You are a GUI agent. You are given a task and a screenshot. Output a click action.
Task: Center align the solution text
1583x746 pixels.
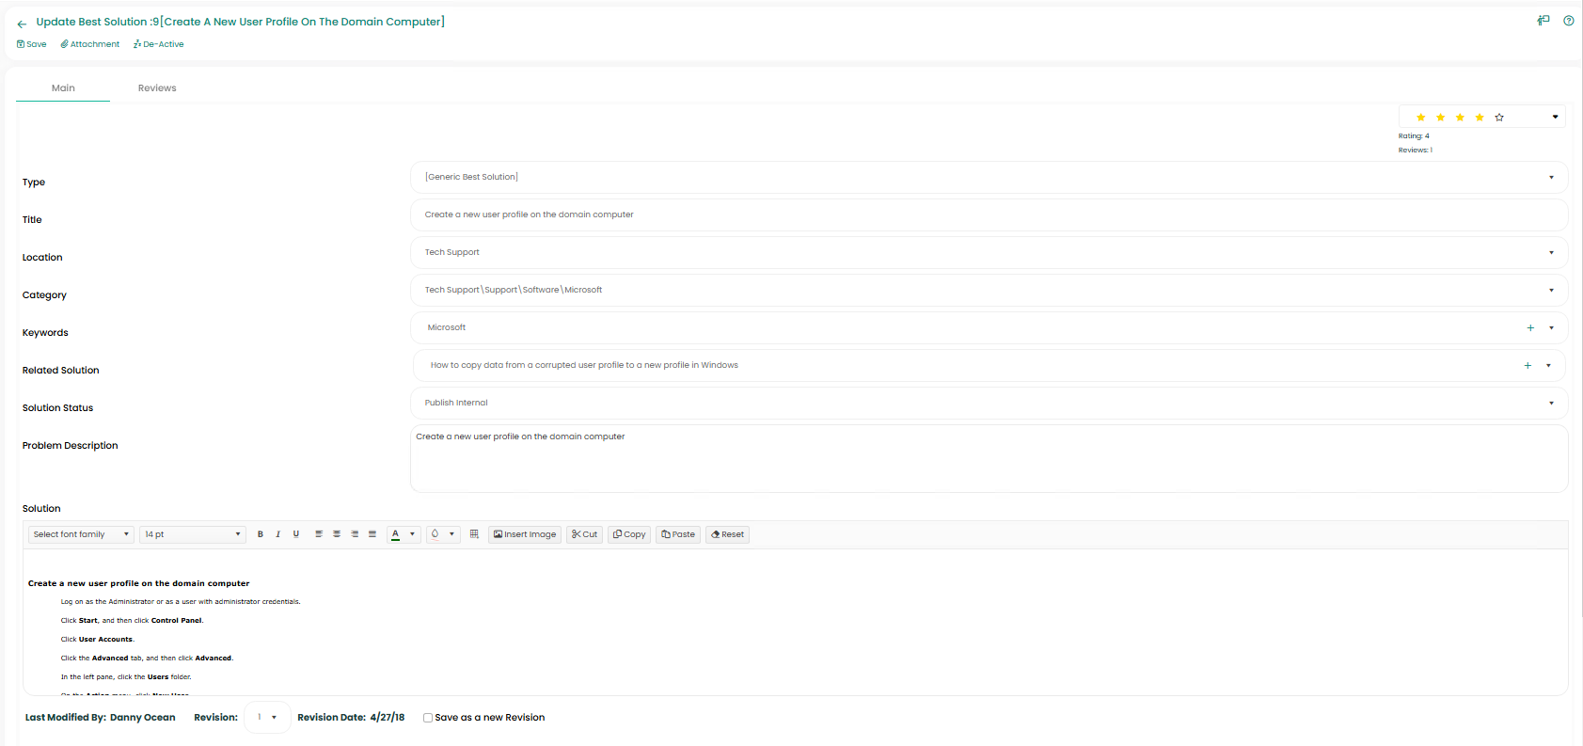337,534
